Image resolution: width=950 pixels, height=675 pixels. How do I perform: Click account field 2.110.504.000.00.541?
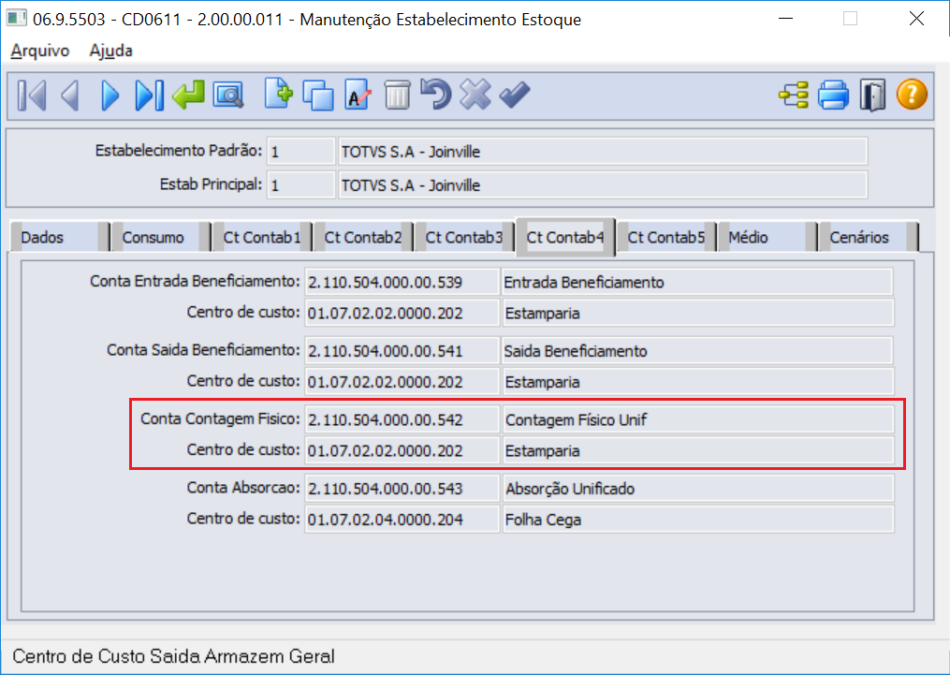click(402, 351)
